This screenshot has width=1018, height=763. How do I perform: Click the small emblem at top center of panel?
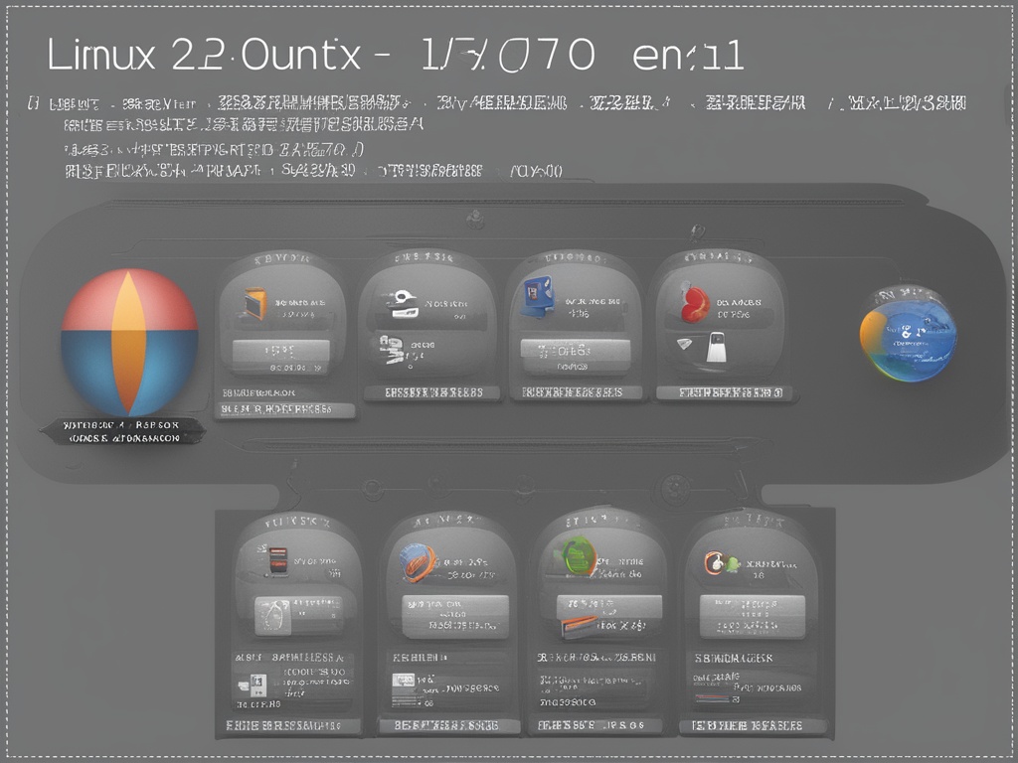(x=475, y=219)
